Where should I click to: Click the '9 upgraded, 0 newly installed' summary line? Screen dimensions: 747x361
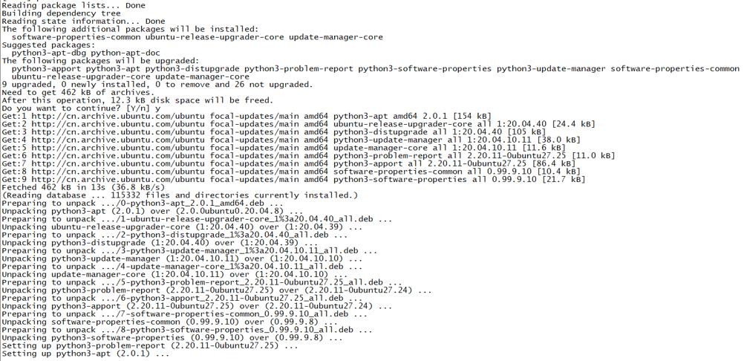click(x=157, y=84)
